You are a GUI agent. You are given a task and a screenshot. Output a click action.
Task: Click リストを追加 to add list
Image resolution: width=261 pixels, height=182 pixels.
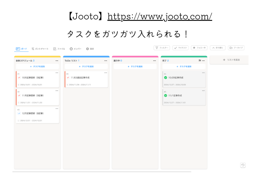[231, 60]
